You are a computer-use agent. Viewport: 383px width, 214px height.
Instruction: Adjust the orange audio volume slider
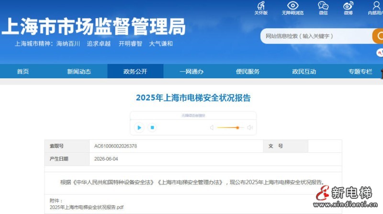(x=230, y=128)
